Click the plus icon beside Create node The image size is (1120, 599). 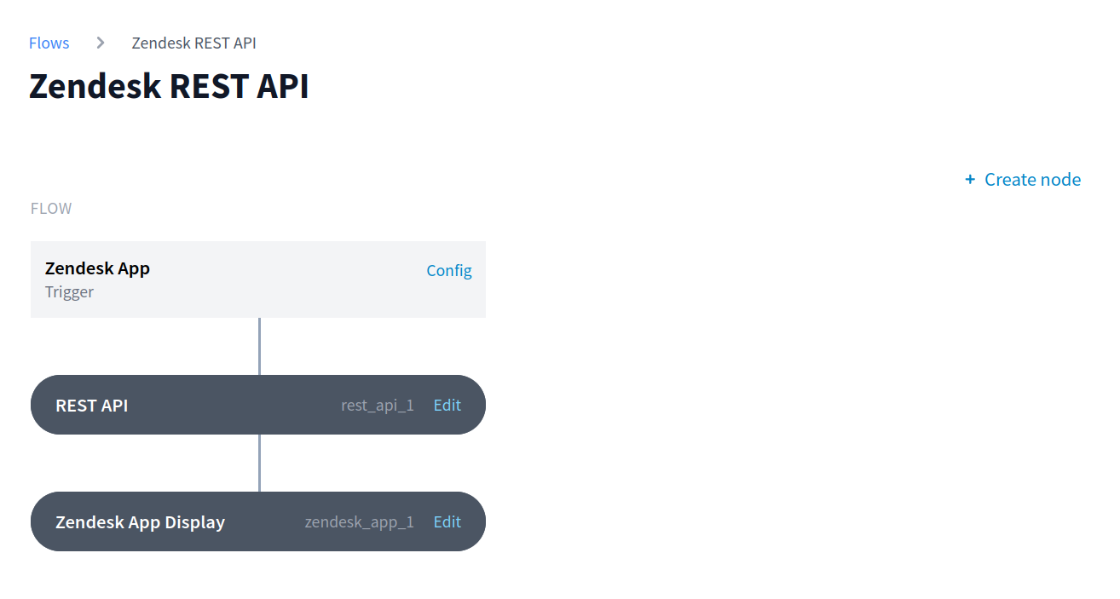tap(969, 179)
